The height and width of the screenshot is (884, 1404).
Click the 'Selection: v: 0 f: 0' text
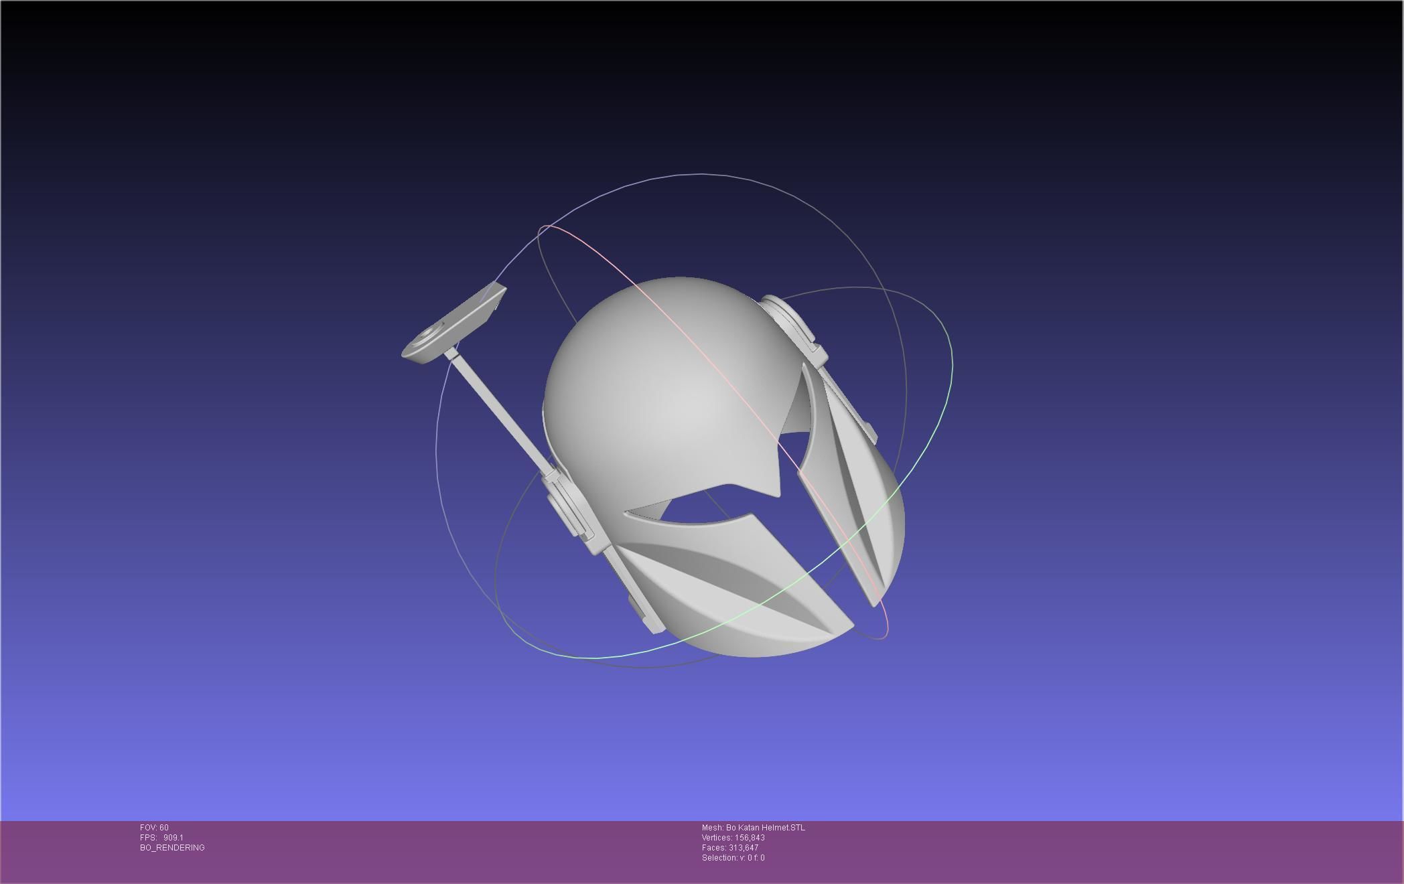tap(733, 858)
